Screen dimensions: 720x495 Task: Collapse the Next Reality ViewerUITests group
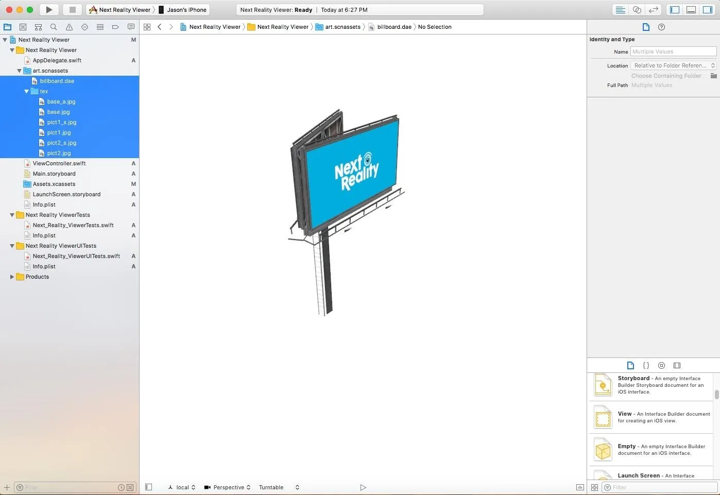tap(12, 246)
